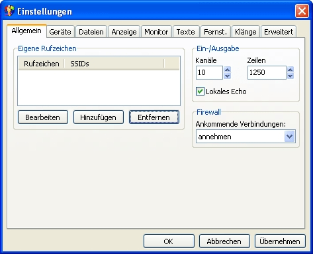Click the Bearbeiten button
The image size is (313, 254).
coord(43,117)
